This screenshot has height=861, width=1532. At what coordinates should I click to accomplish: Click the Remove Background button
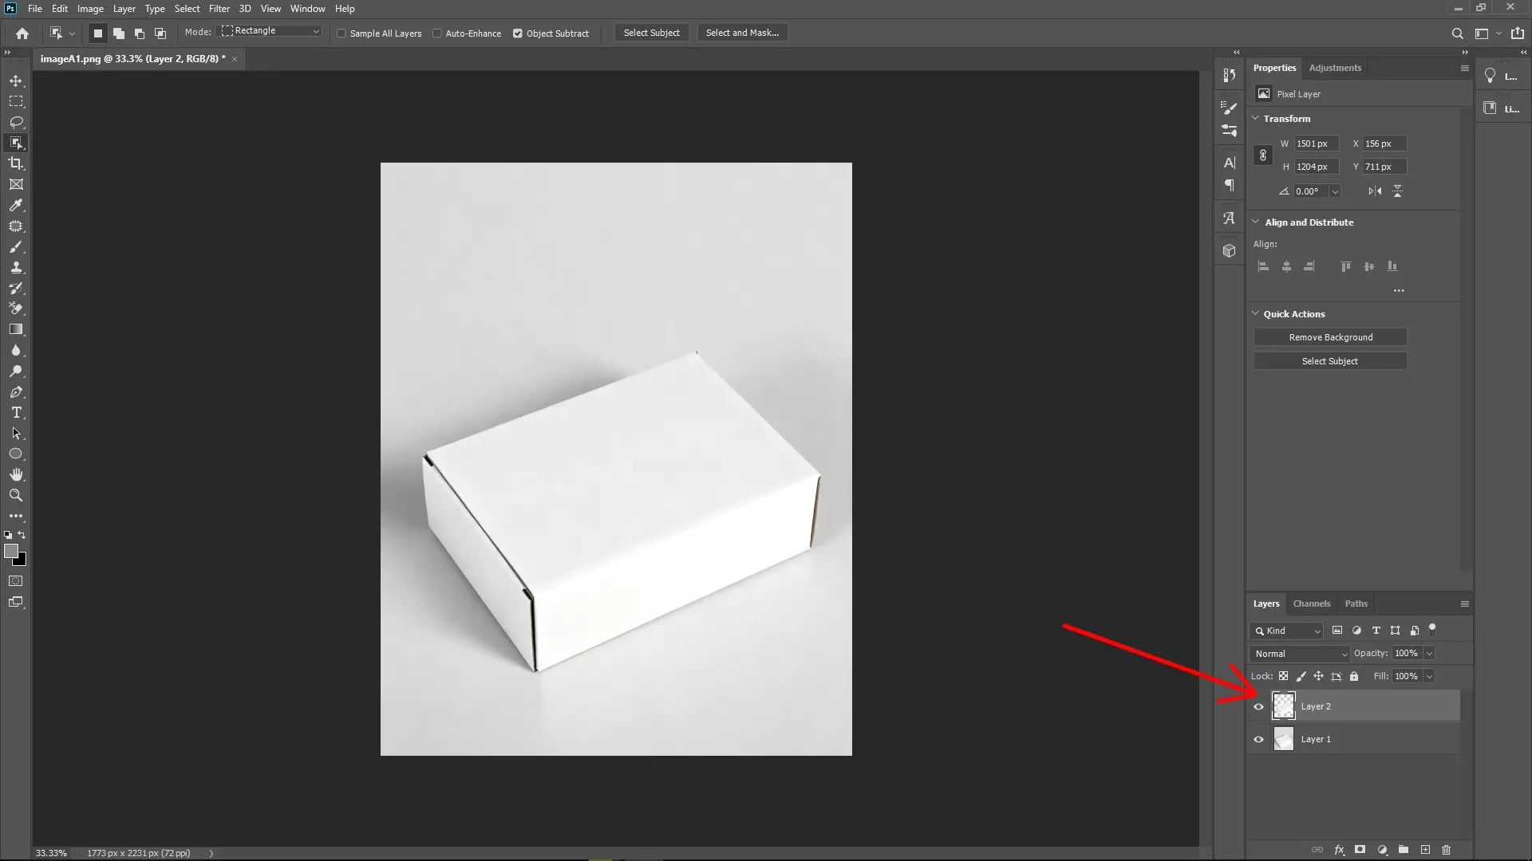[x=1330, y=336]
